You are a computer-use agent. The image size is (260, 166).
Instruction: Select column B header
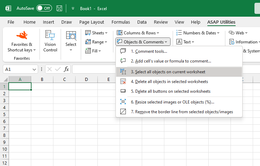(x=42, y=80)
